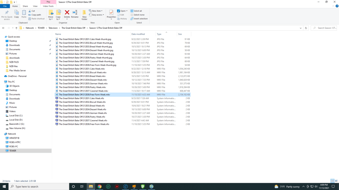Open the Open button dropdown arrow
Screen dimensions: 339x190
pyautogui.click(x=127, y=11)
